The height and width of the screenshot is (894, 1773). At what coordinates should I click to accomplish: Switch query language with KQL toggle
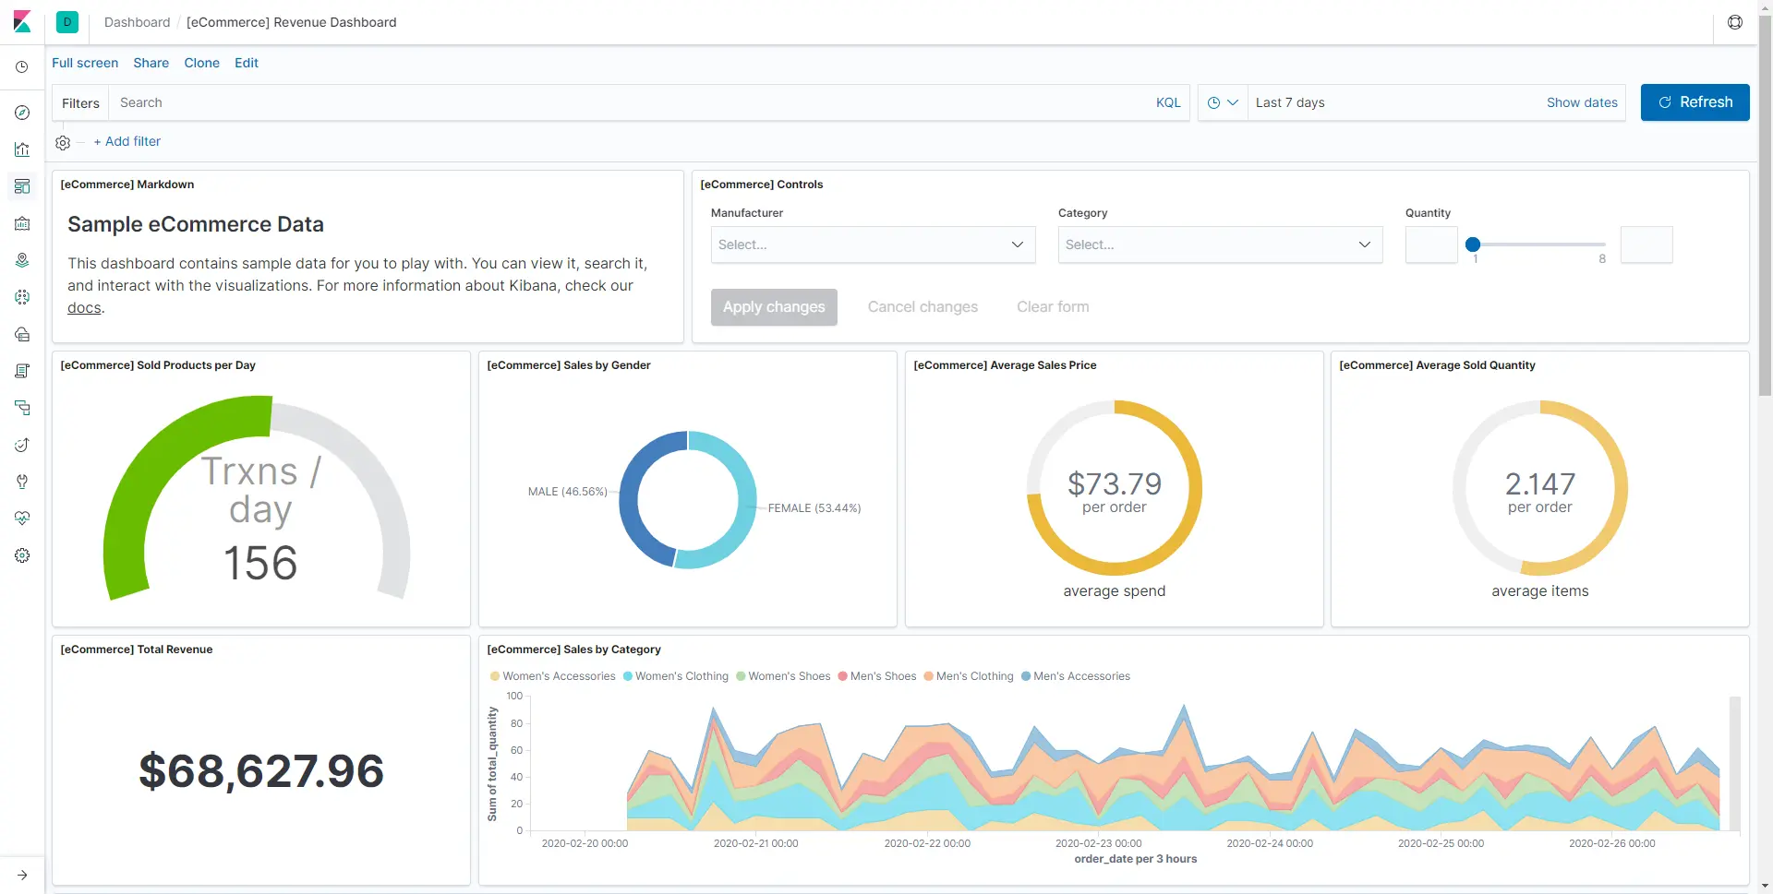pyautogui.click(x=1168, y=102)
